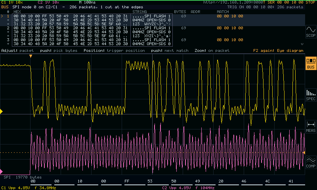The height and width of the screenshot is (190, 317).
Task: Click the orange trigger level arrow
Action: 304,153
